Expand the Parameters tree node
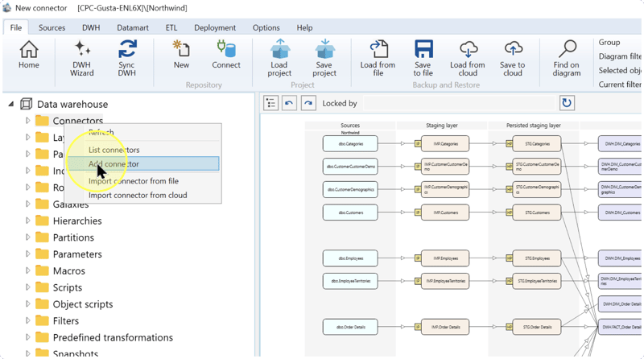 click(x=27, y=254)
